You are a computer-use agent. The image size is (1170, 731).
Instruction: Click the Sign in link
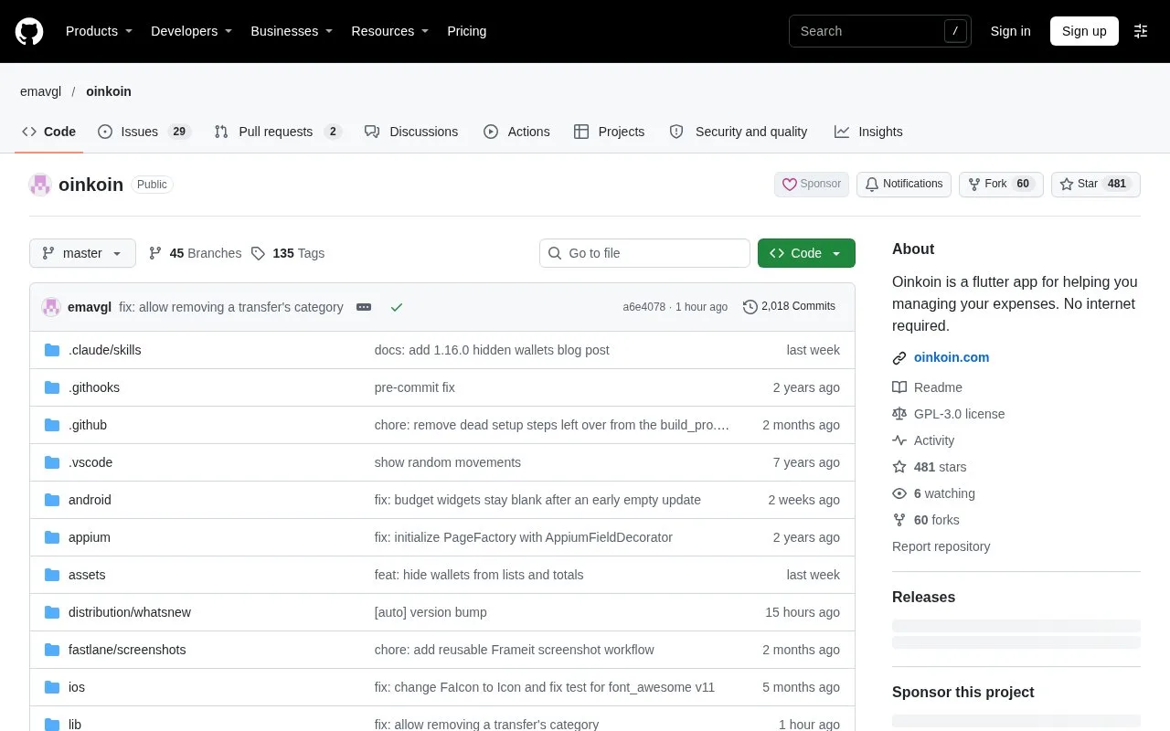[1010, 31]
